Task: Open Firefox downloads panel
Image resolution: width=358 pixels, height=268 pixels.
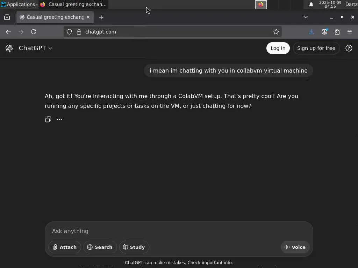Action: pyautogui.click(x=312, y=32)
